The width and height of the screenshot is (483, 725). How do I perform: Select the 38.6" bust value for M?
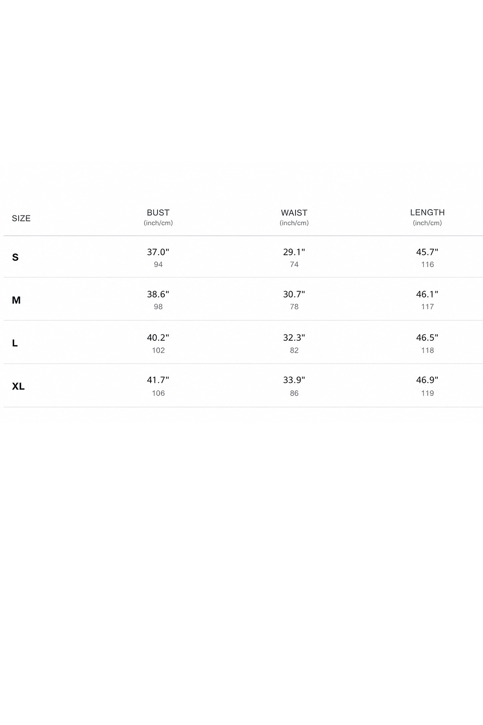(x=158, y=294)
